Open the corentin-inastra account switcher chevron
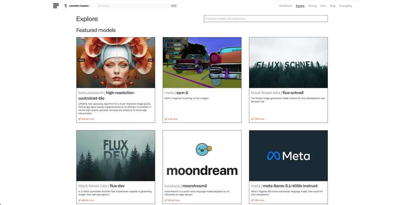Screen dimensions: 404x205 [x=91, y=6]
